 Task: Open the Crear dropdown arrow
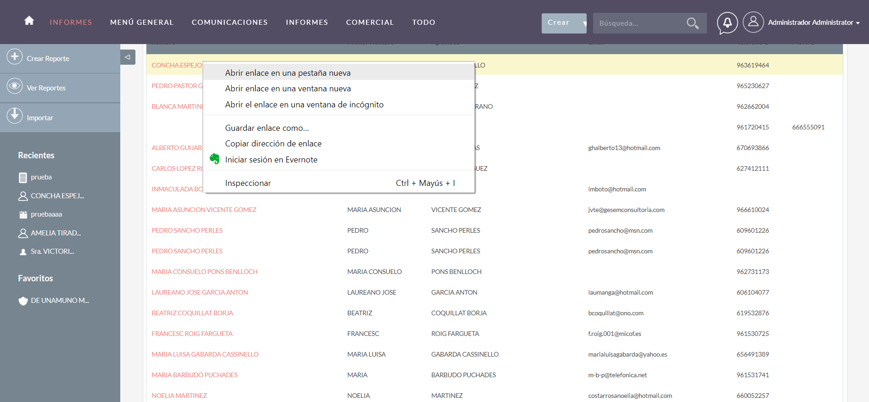point(584,23)
